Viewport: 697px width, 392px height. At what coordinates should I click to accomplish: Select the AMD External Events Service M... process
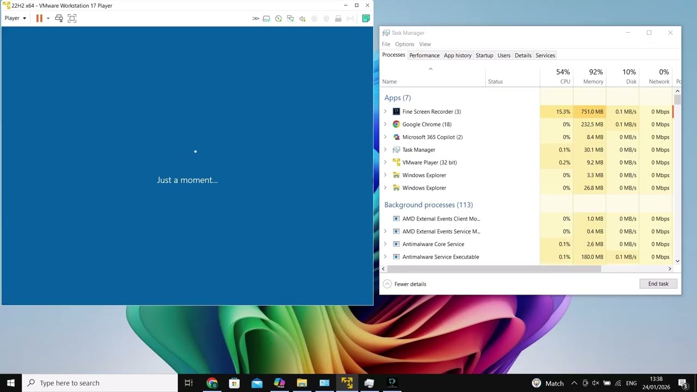pos(441,231)
